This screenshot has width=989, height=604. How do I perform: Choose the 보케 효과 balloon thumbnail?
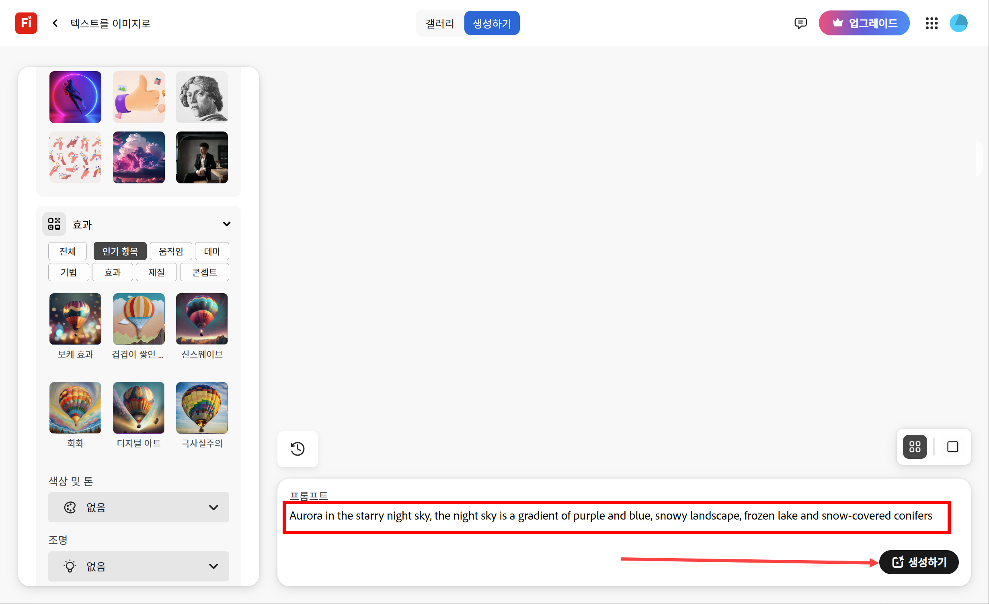(x=75, y=319)
